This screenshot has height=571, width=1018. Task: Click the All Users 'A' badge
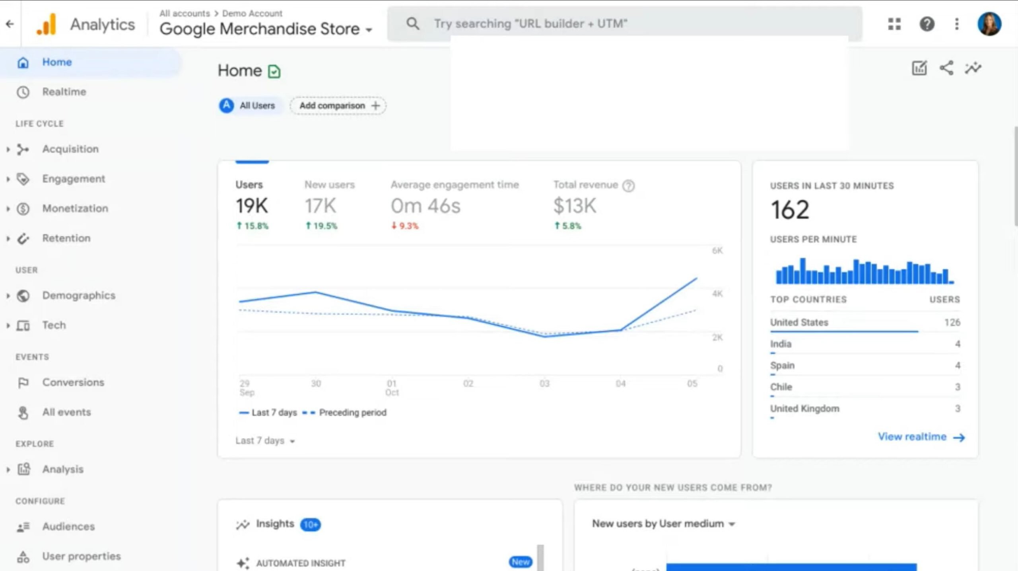(x=227, y=105)
